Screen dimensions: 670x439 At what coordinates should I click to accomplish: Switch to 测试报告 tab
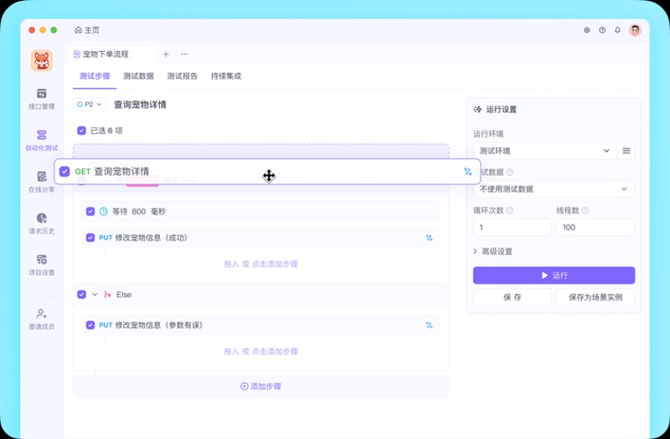tap(182, 76)
